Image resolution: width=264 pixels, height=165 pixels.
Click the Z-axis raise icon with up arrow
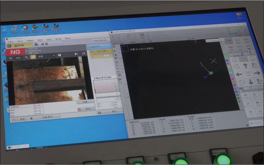pos(254,65)
